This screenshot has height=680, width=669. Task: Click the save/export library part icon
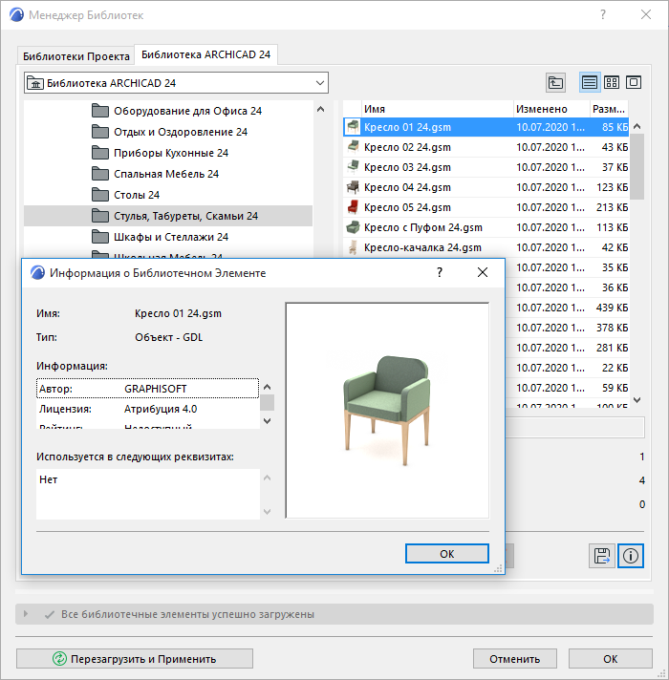[x=602, y=556]
